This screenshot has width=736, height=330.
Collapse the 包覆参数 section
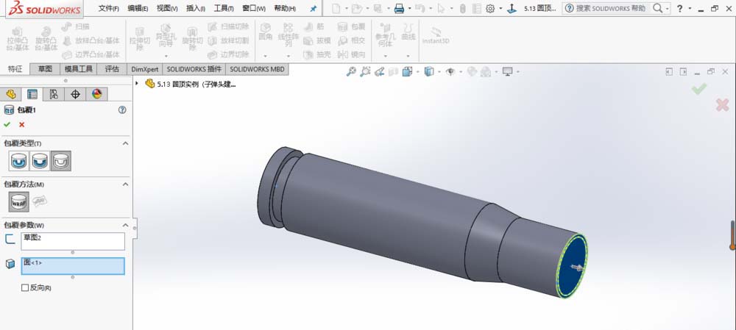pos(125,225)
